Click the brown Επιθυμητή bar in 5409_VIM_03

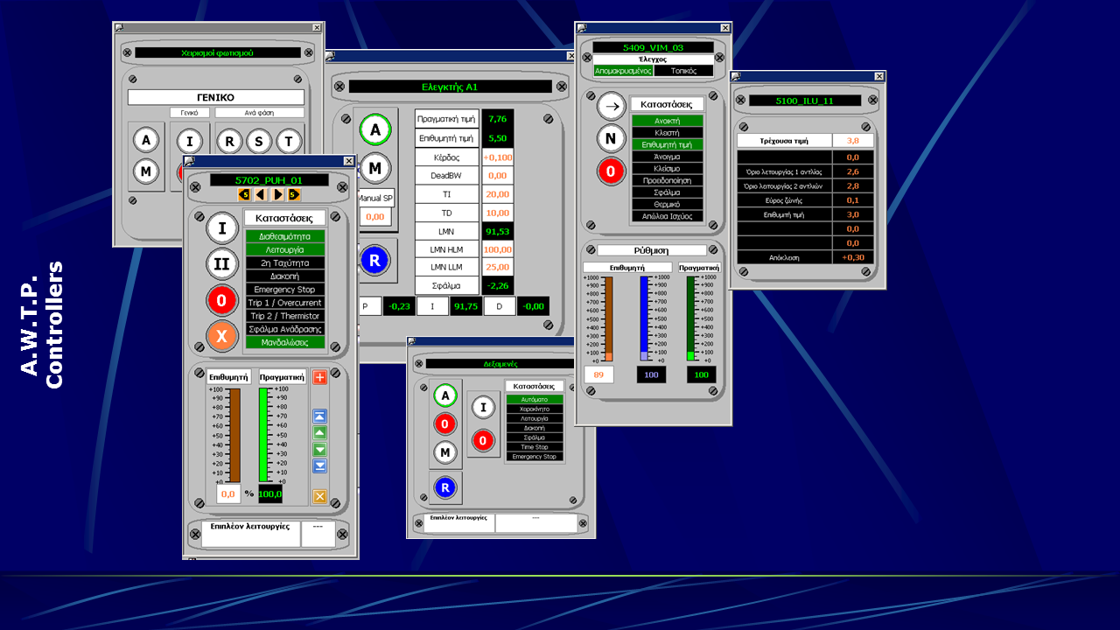pos(607,318)
